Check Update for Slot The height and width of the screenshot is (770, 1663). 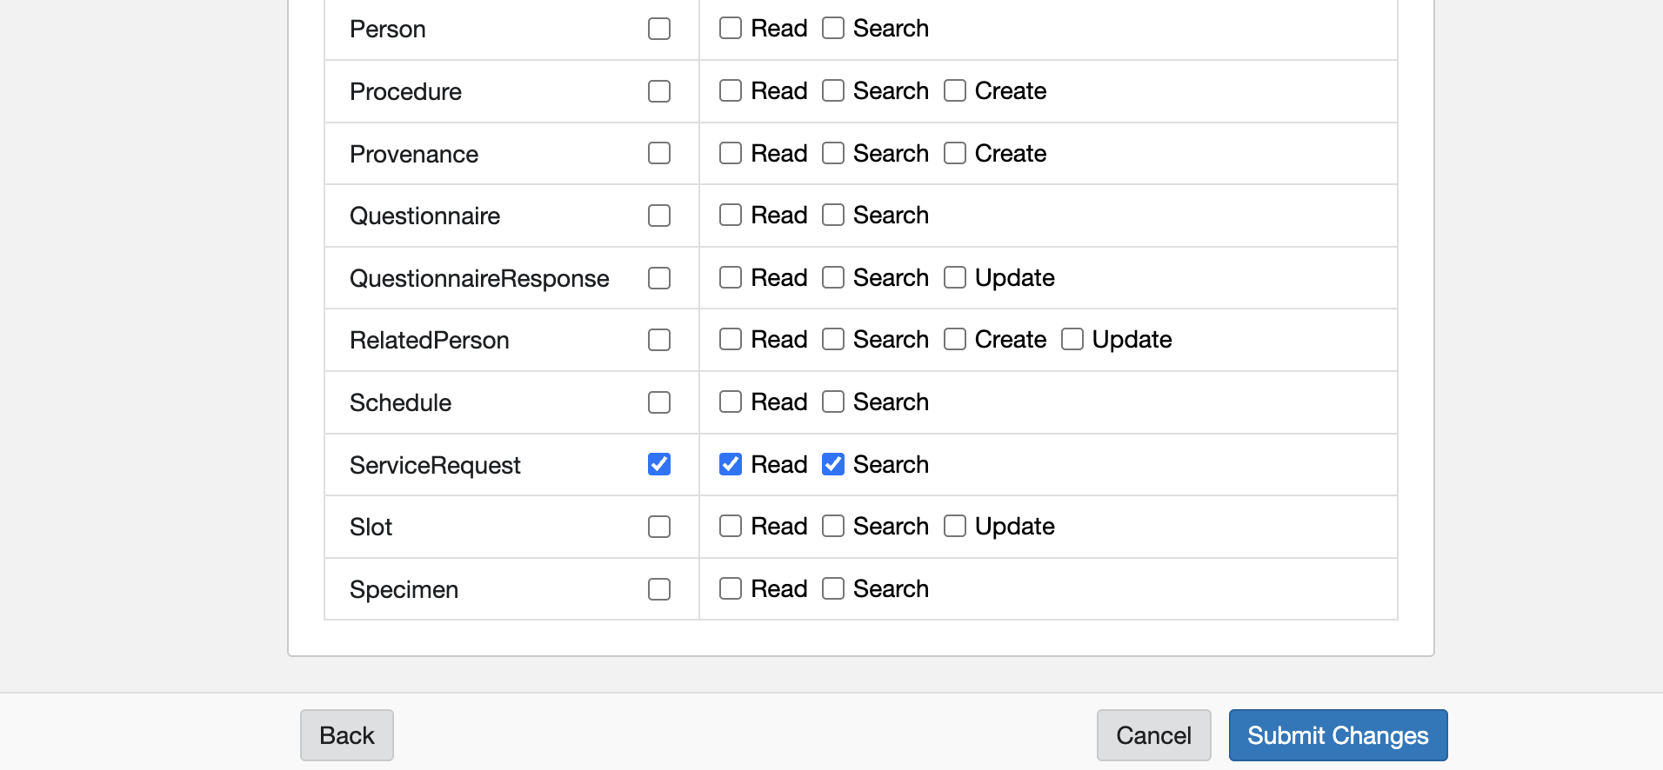click(x=955, y=526)
